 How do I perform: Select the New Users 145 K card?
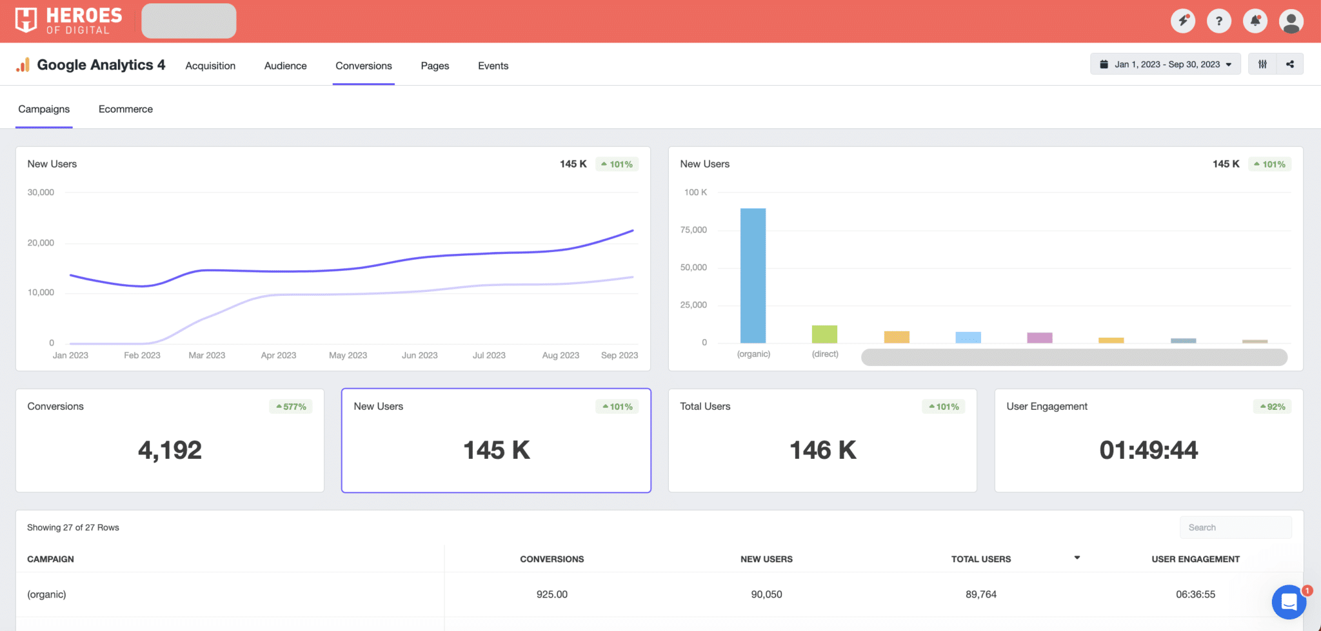[496, 440]
